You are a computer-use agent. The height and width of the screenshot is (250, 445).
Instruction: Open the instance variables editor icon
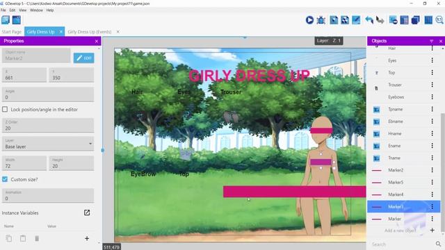click(87, 212)
